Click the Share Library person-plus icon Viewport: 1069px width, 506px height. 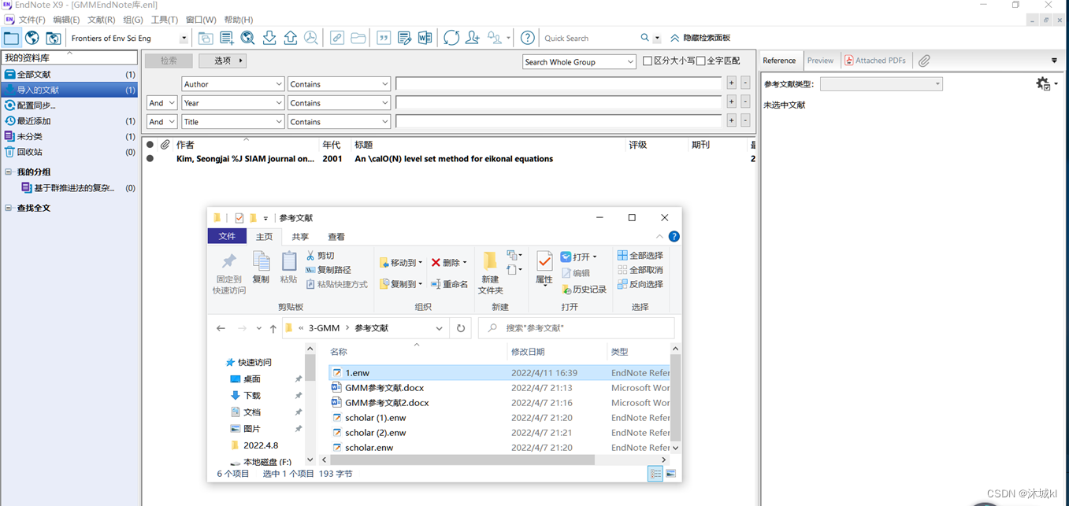tap(473, 38)
